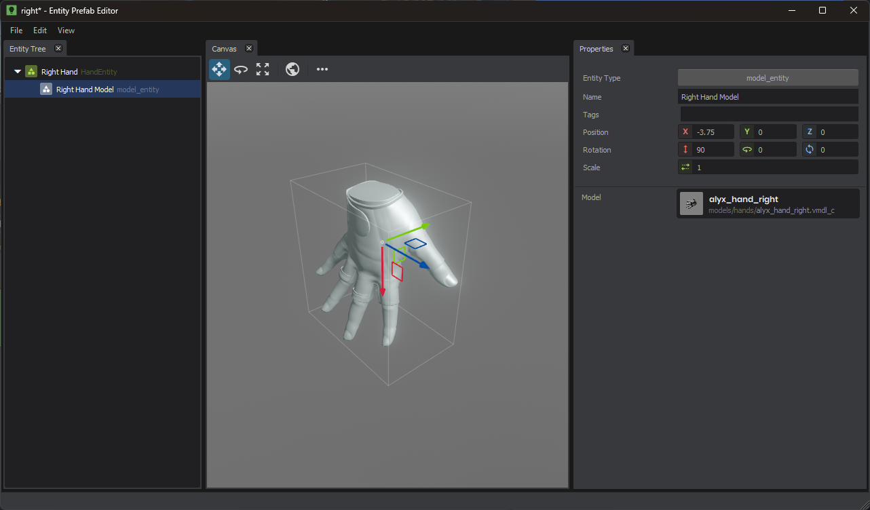Switch to the Canvas tab

(224, 48)
